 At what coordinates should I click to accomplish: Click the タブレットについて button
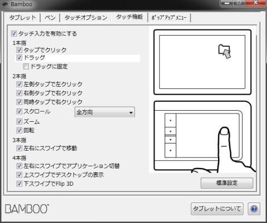click(217, 209)
